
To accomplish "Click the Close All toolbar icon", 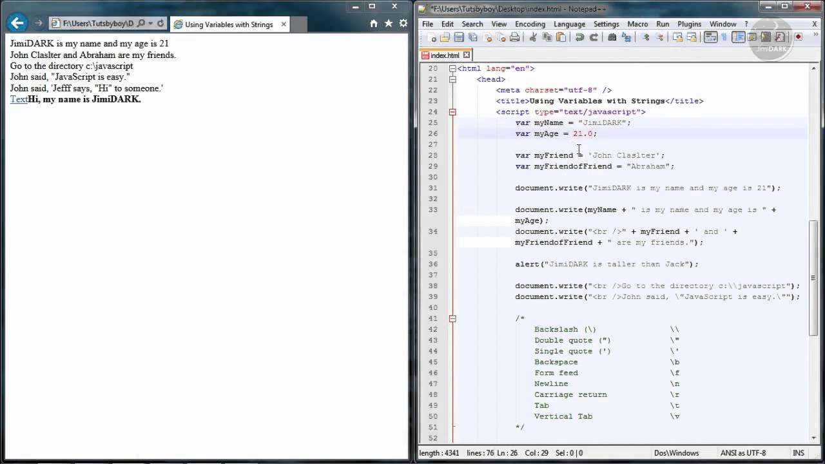I will pos(501,37).
